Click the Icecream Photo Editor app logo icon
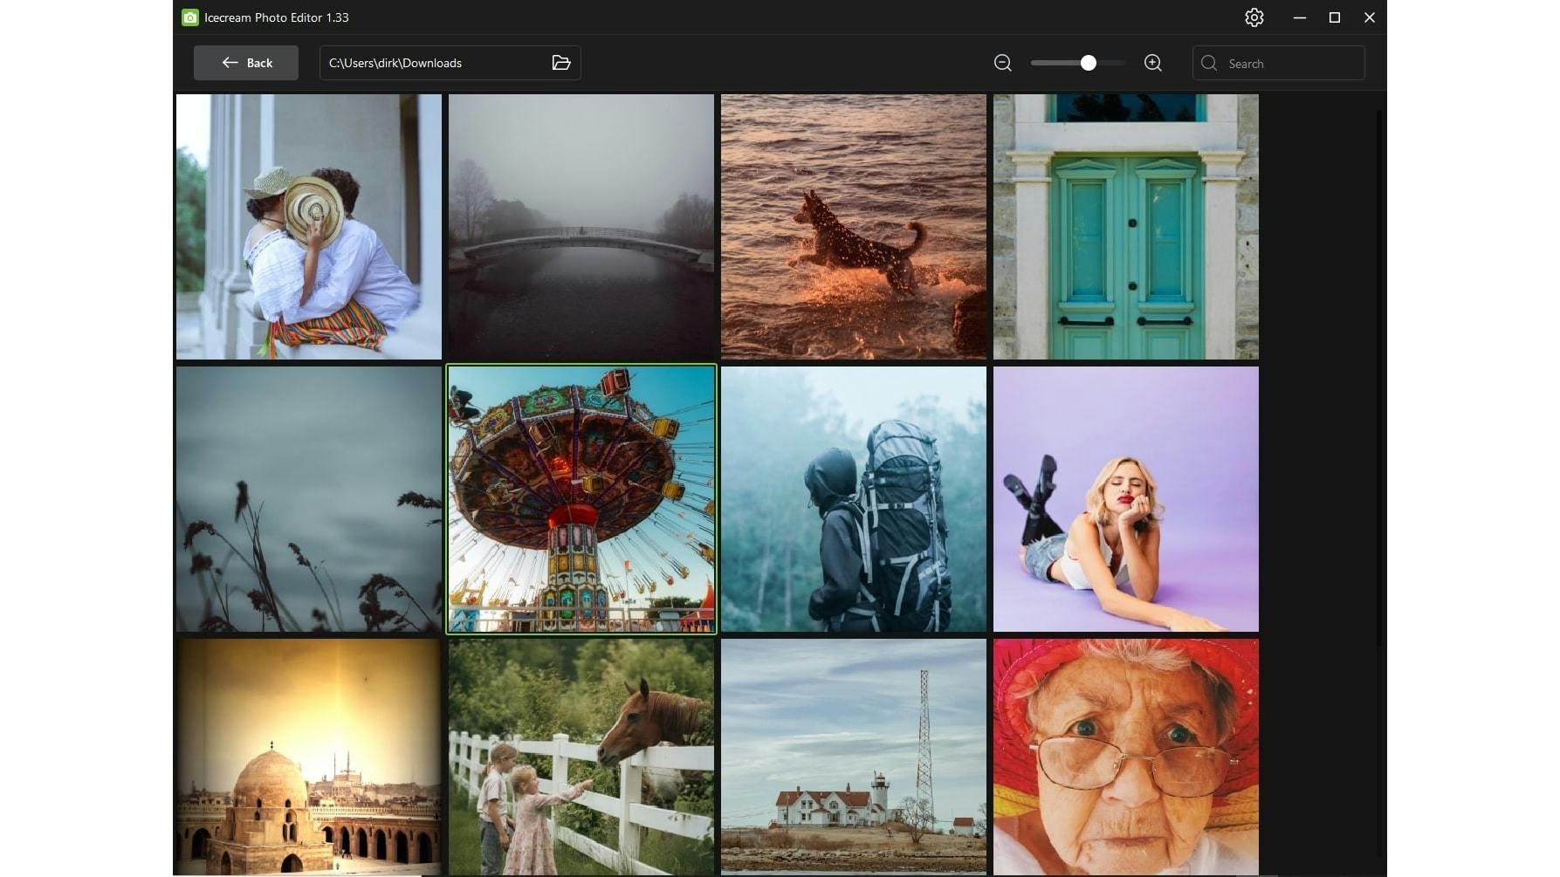Image resolution: width=1560 pixels, height=877 pixels. (190, 17)
